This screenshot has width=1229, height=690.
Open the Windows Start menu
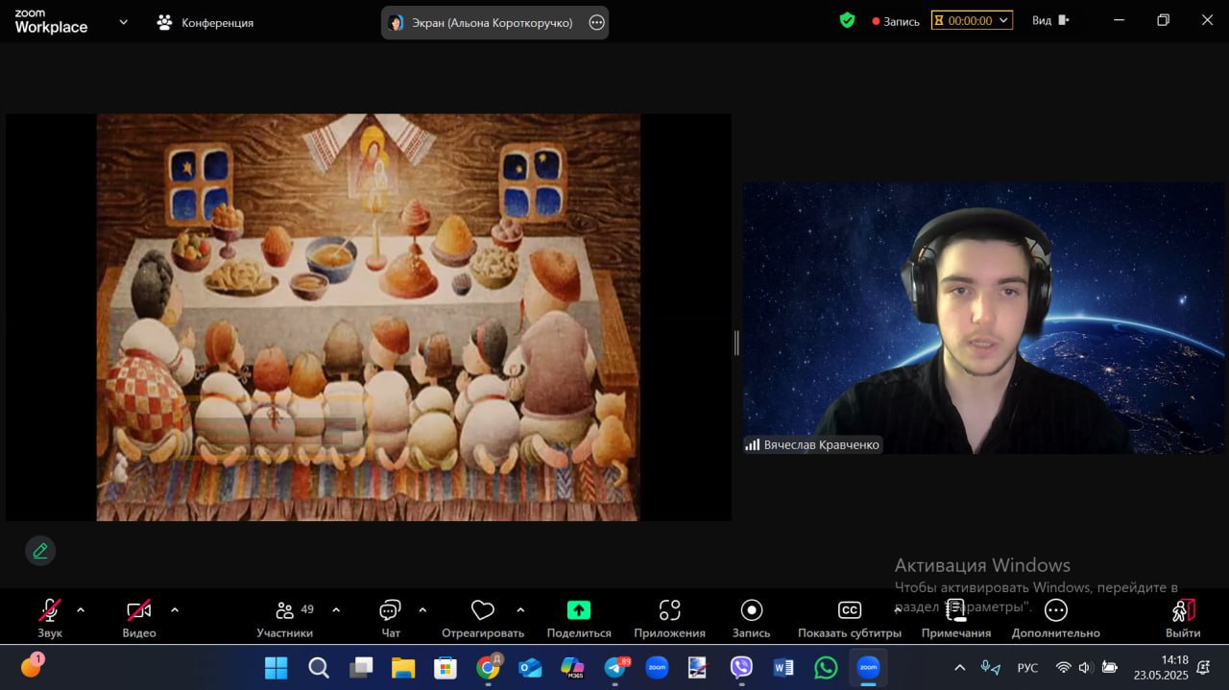(276, 667)
